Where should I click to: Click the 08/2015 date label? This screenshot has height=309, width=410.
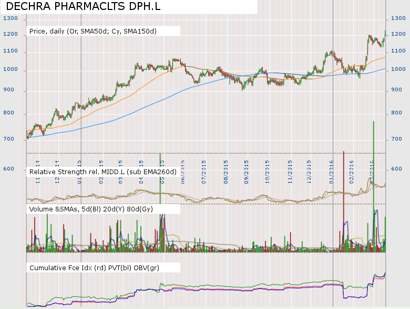(226, 169)
